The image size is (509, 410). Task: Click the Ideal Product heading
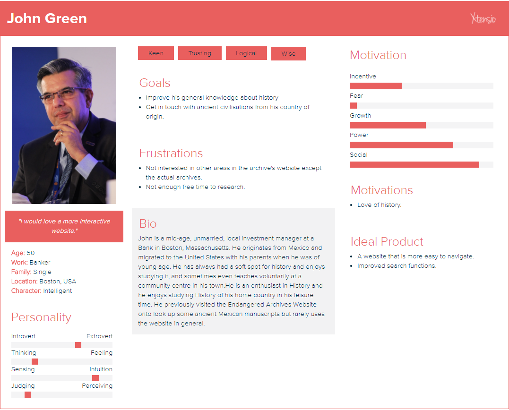click(387, 242)
